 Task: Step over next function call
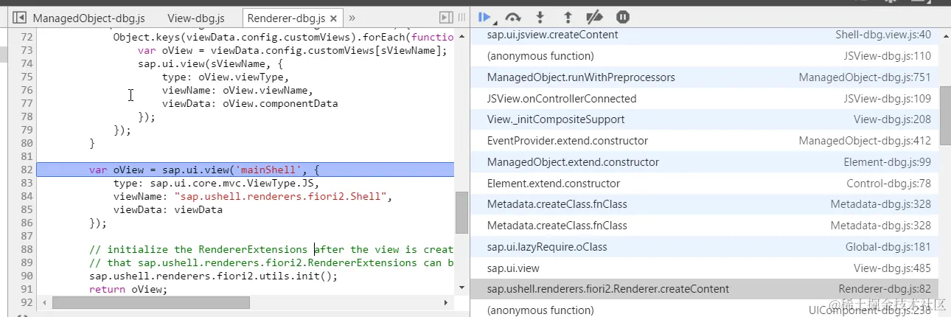(x=513, y=16)
